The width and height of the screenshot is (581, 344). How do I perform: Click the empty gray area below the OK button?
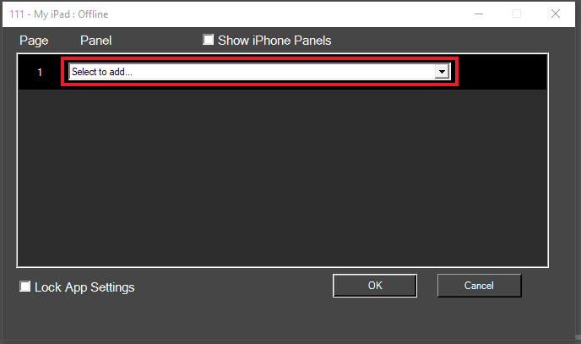375,318
